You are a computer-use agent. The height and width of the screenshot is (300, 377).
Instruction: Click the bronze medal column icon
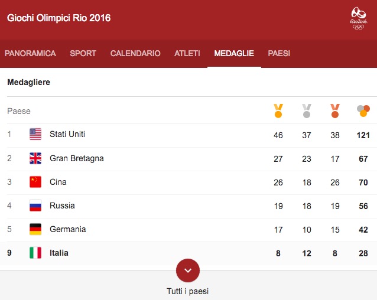click(x=335, y=110)
